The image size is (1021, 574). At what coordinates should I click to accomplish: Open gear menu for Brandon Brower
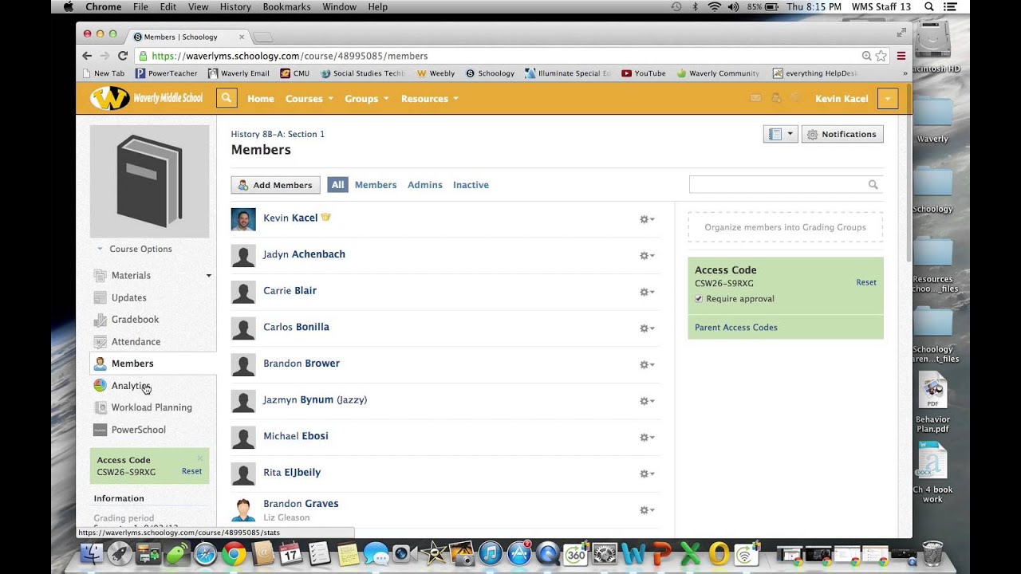point(647,364)
